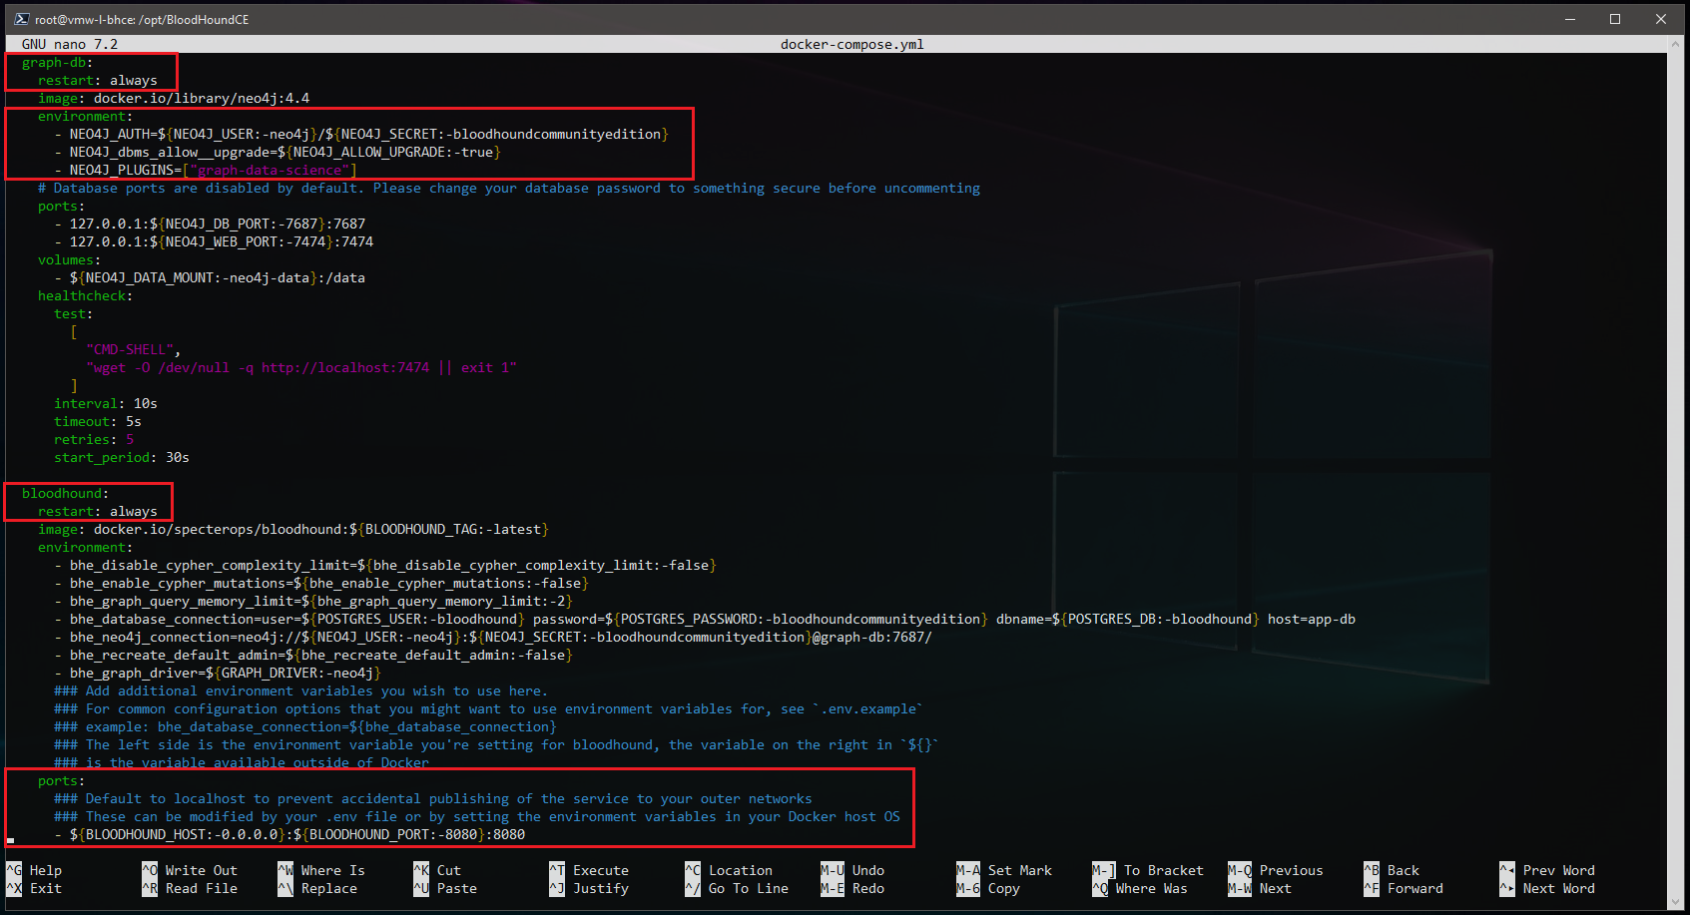Image resolution: width=1690 pixels, height=915 pixels.
Task: Close the terminal window
Action: point(1661,19)
